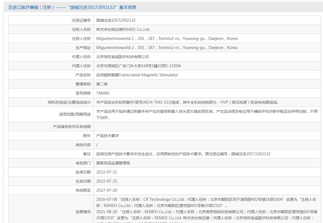
Task: Select the value 第二类
Action: pos(102,84)
